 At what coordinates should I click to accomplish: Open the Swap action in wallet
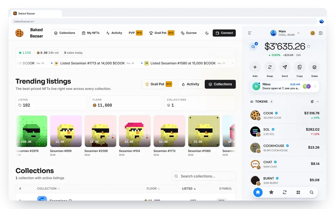(x=270, y=67)
